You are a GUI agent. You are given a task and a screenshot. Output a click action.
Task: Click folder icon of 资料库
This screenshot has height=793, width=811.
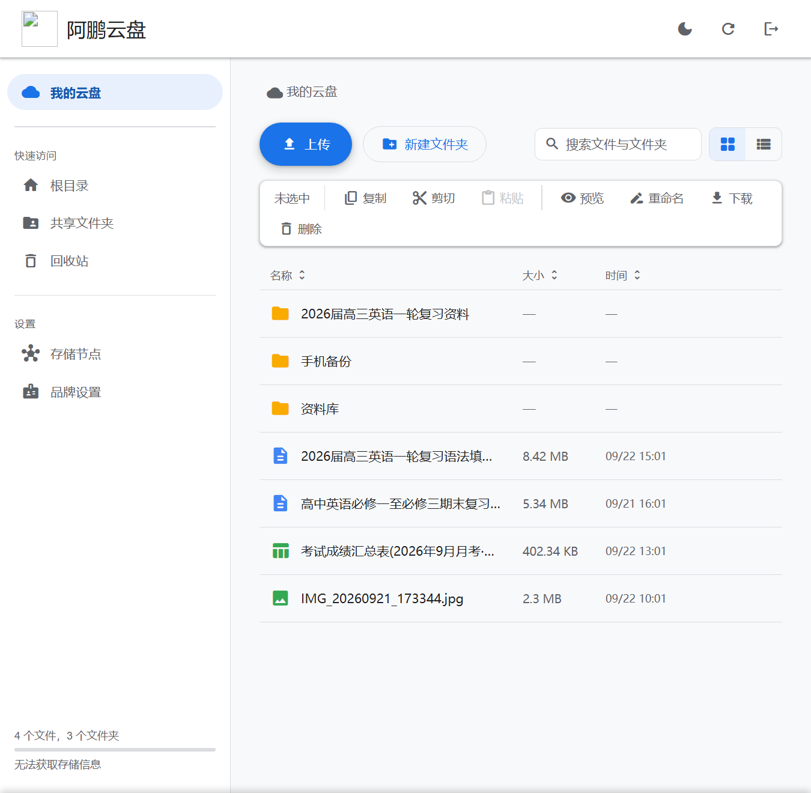(x=280, y=409)
